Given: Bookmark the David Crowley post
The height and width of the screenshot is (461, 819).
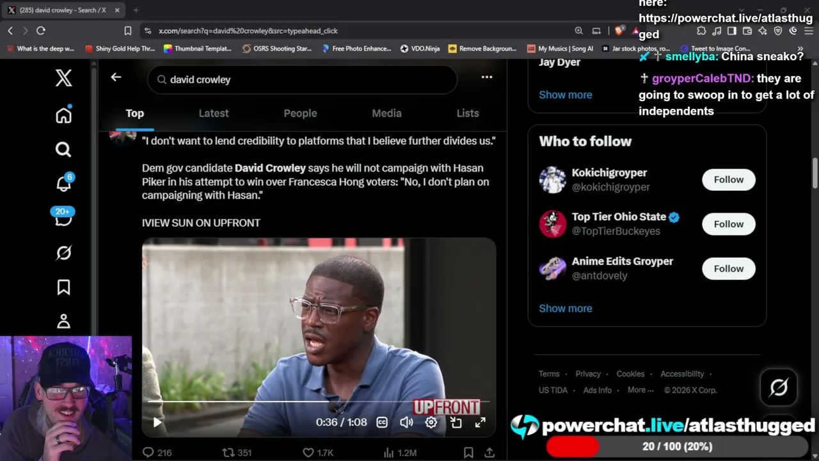Looking at the screenshot, I should click(x=468, y=453).
